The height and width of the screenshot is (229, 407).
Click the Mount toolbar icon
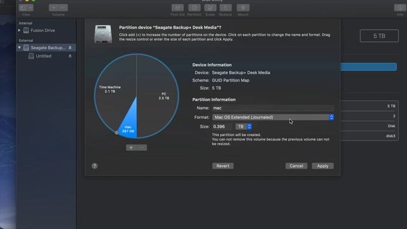click(x=243, y=8)
